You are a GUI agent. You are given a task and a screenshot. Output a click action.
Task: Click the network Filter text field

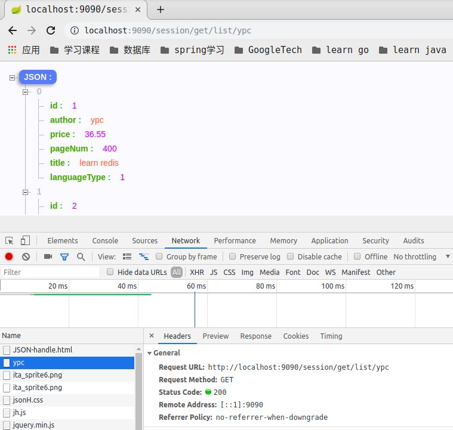(x=50, y=272)
